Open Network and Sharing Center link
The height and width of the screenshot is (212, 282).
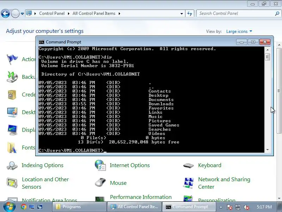pyautogui.click(x=224, y=183)
